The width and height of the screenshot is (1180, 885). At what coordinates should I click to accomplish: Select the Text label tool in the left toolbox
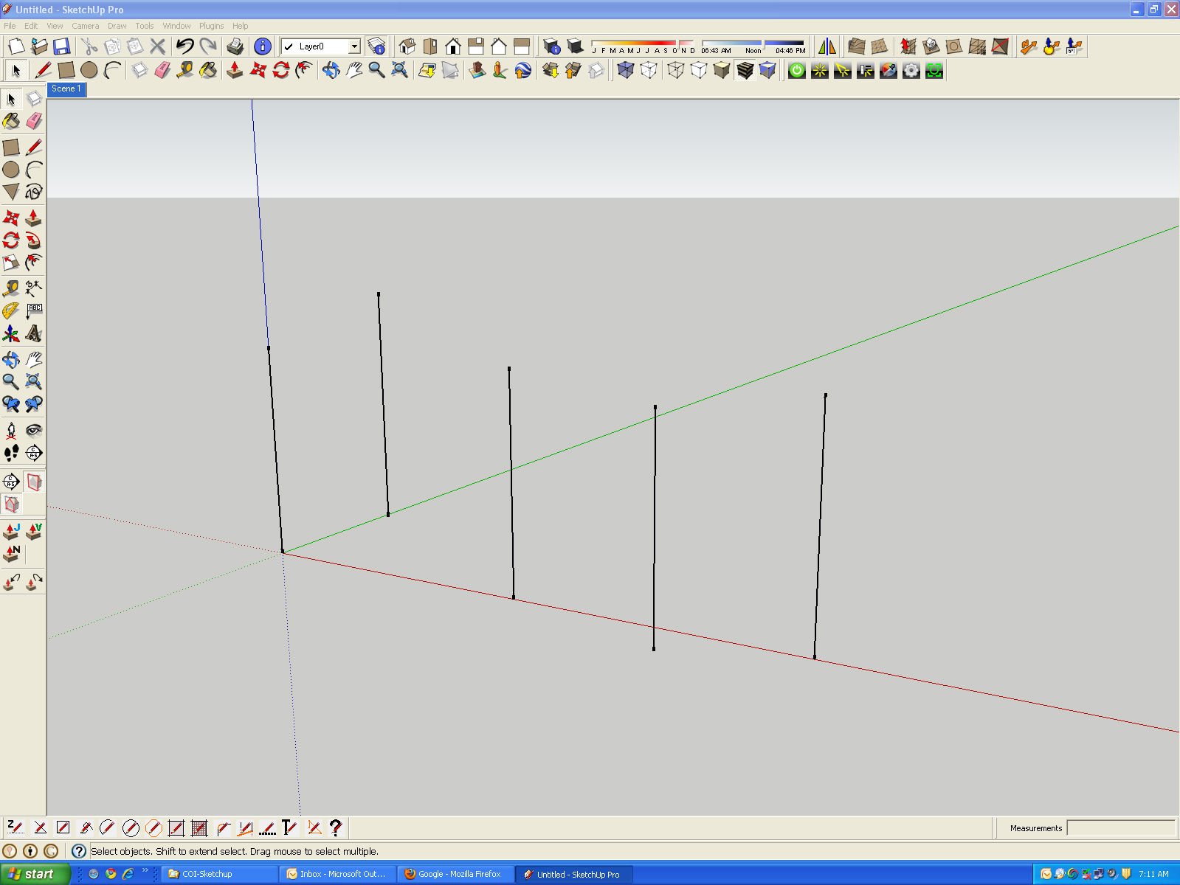[x=34, y=311]
